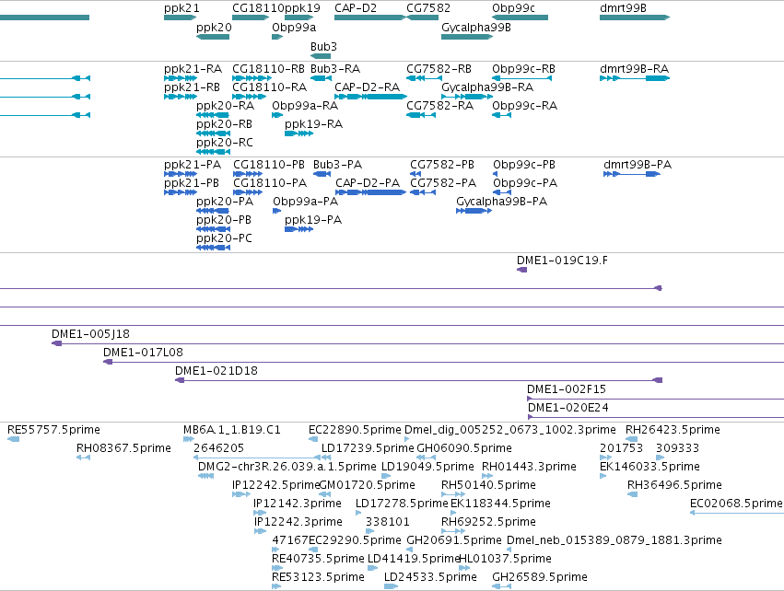The image size is (784, 591).
Task: Click protein ppk21-PB
Action: [x=181, y=192]
